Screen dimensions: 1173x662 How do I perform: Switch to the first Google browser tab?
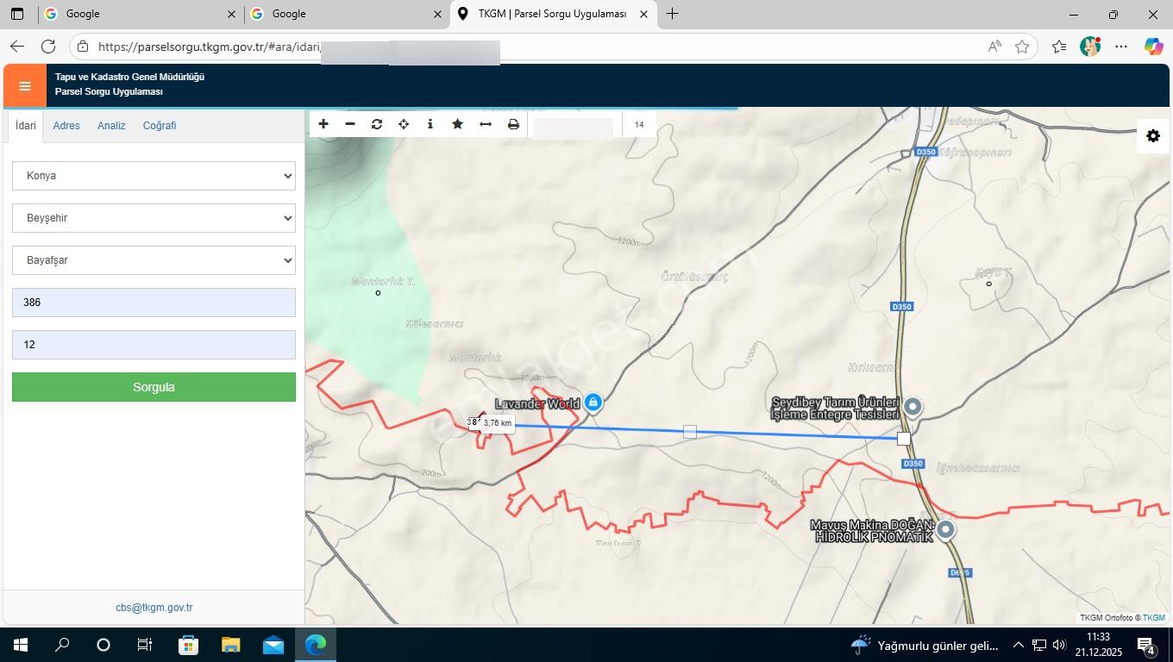pos(141,14)
